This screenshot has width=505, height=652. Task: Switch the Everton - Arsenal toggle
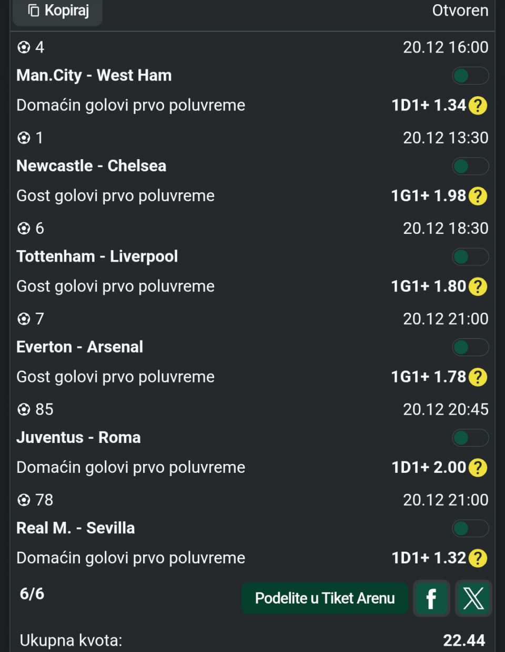point(470,347)
